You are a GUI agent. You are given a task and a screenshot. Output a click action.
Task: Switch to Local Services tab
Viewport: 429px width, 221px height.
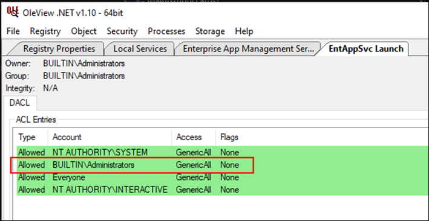140,49
